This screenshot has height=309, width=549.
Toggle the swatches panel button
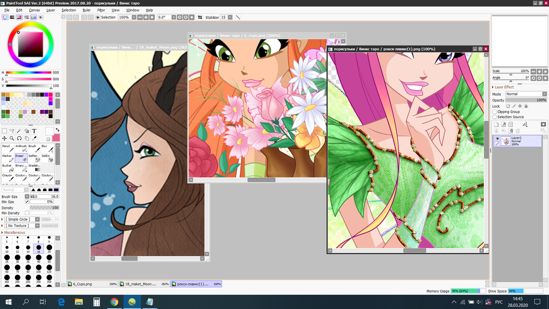34,18
